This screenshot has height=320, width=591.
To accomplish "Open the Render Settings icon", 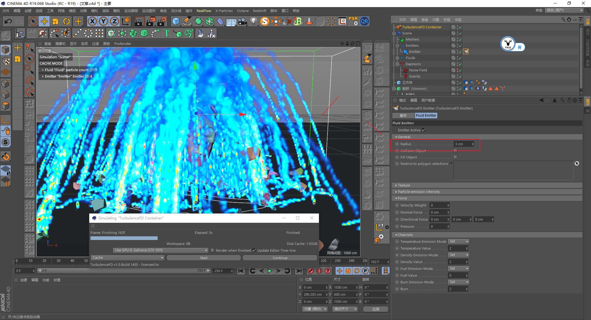I will click(162, 21).
